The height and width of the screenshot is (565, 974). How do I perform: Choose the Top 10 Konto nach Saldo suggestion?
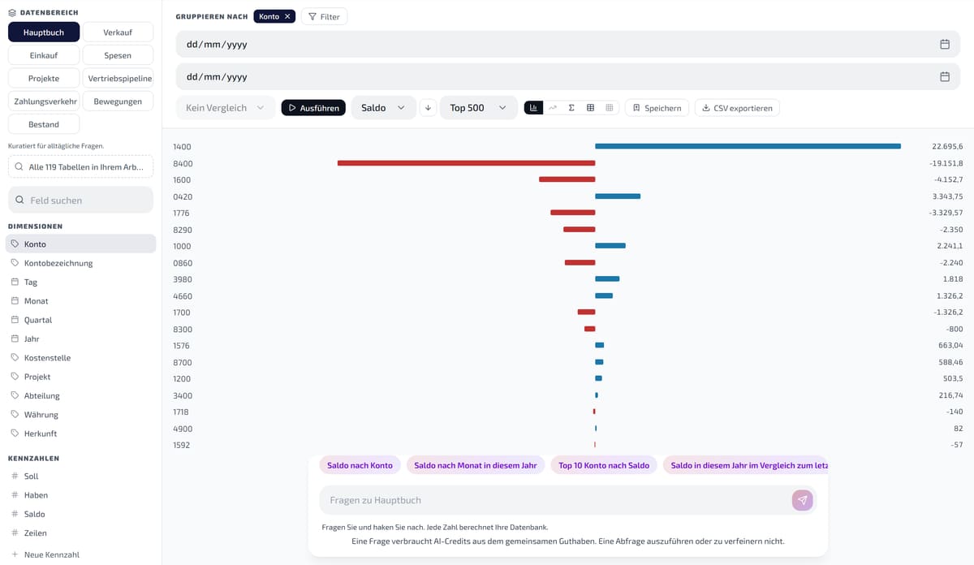(x=604, y=465)
